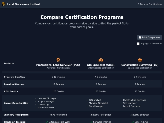Viewport: 164px width, 123px height.
Task: Click the Highlight Differences label text
Action: pos(151,44)
